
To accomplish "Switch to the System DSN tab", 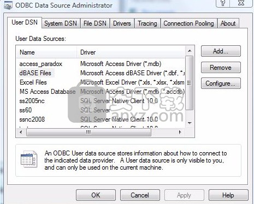I will click(x=61, y=23).
